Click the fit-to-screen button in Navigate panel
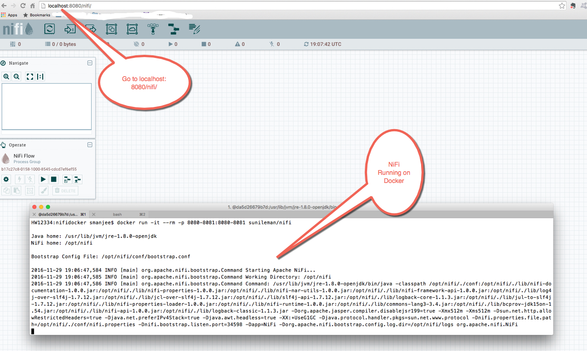 click(29, 76)
